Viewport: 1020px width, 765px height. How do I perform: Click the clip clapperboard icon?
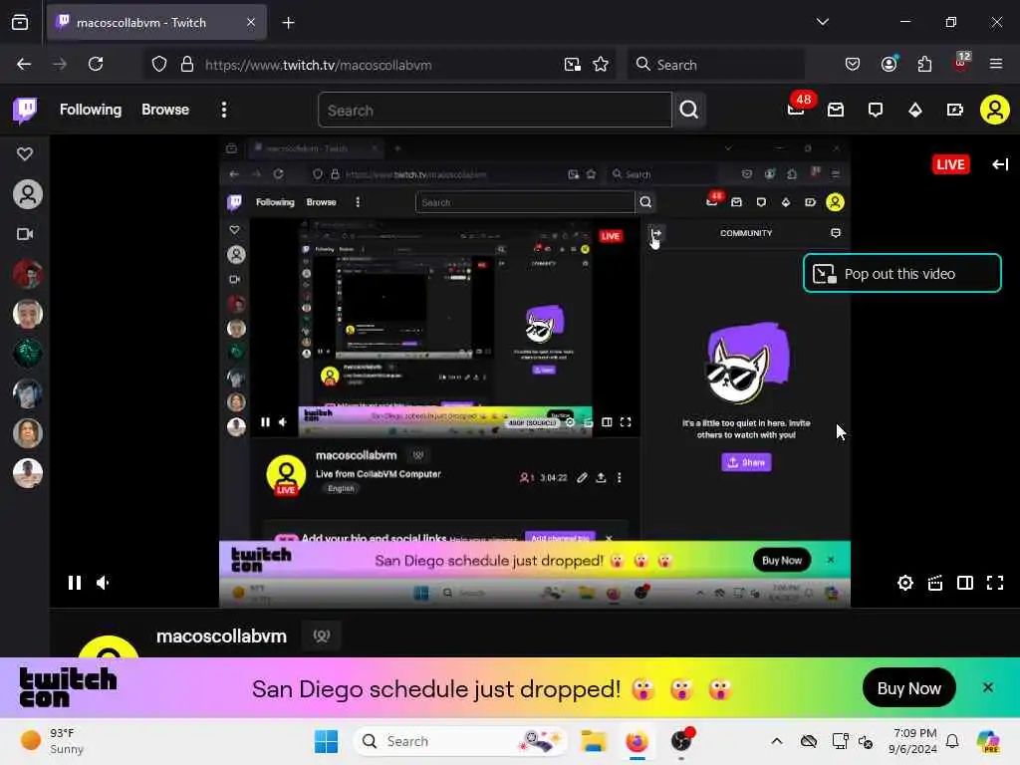(934, 583)
